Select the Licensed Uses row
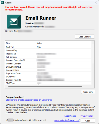Image resolution: width=99 pixels, height=124 pixels. pos(48,70)
